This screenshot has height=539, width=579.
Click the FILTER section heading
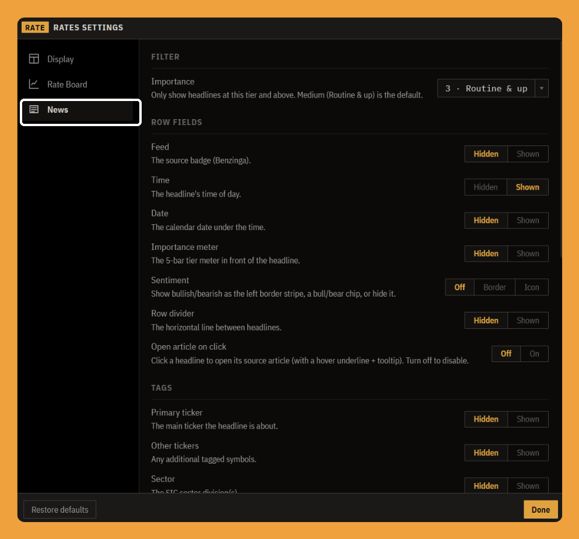pyautogui.click(x=165, y=57)
